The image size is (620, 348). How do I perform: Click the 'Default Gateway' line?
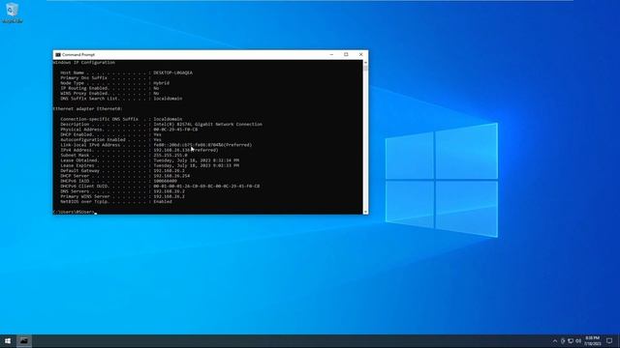coord(123,170)
